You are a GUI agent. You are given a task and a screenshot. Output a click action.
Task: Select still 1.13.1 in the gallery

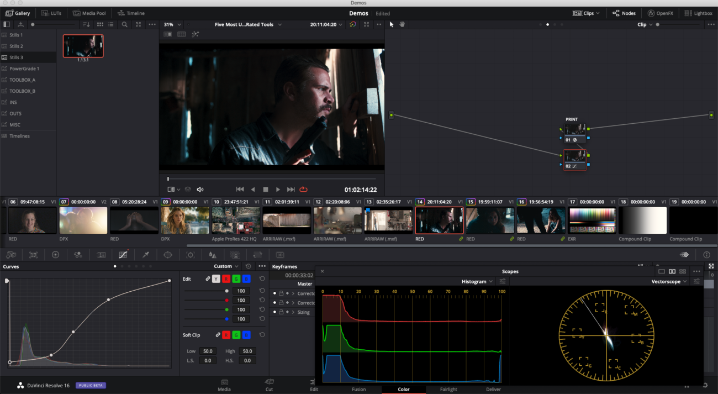coord(83,46)
